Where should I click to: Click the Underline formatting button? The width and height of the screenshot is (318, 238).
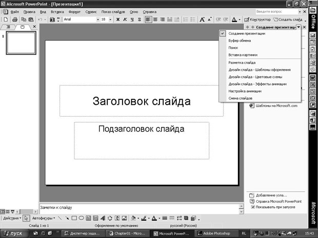[132, 19]
